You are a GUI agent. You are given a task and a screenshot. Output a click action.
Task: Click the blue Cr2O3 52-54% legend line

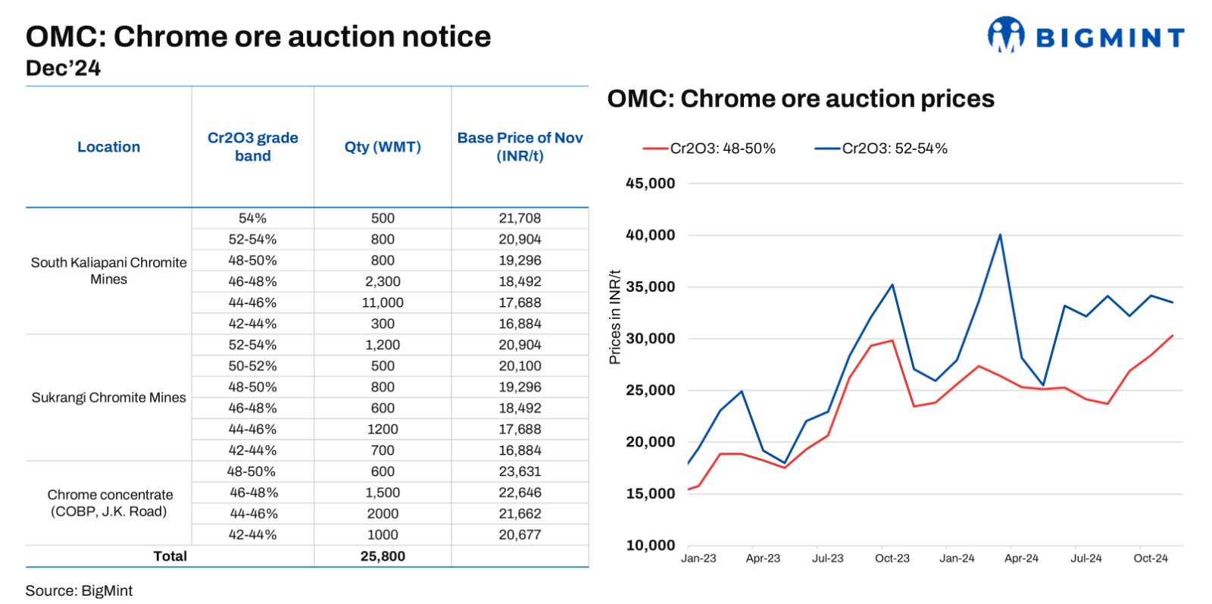827,149
